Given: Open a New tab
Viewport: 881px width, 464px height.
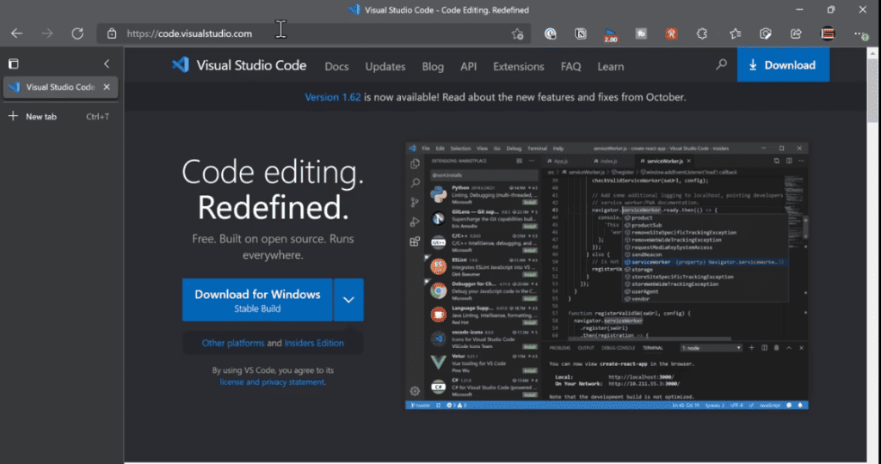Looking at the screenshot, I should coord(59,117).
